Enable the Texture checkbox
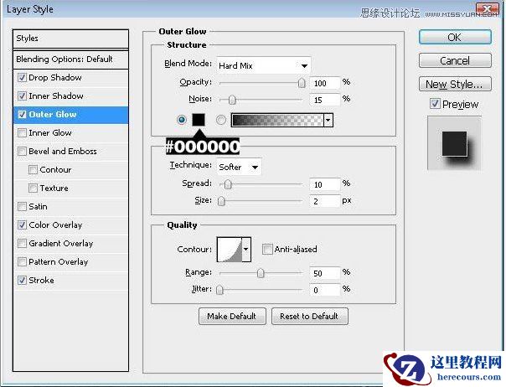Viewport: 506px width, 387px height. [33, 188]
